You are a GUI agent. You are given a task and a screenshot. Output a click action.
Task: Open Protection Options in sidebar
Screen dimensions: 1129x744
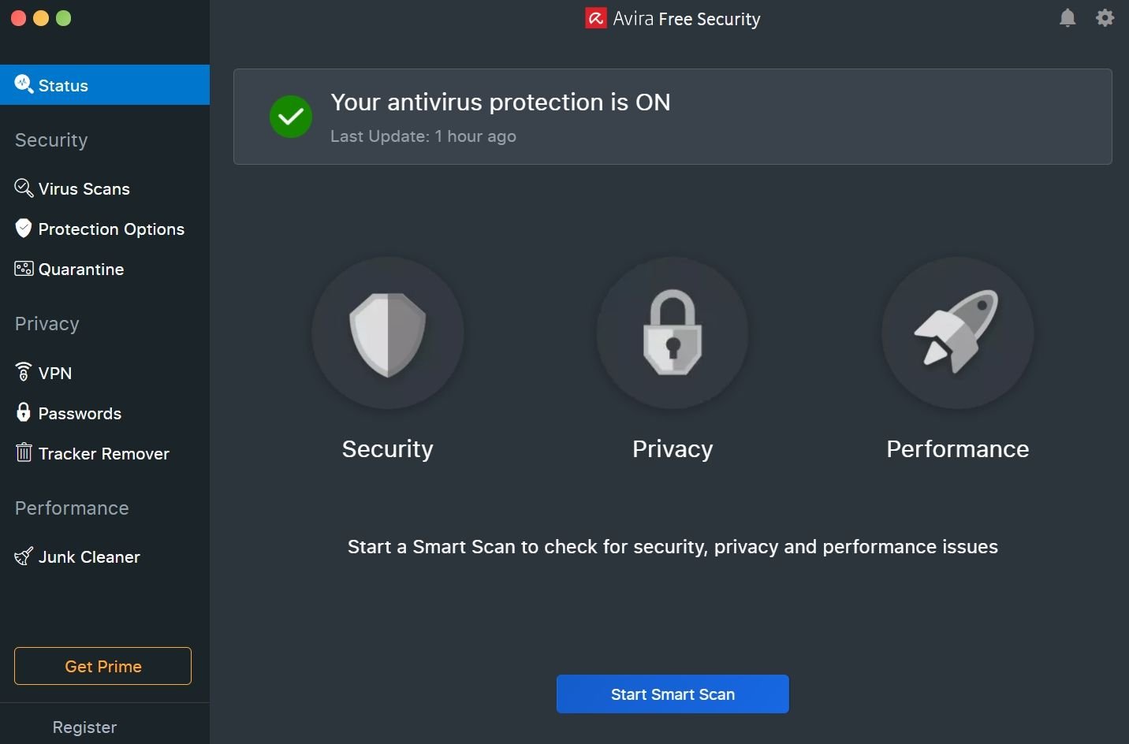[110, 229]
